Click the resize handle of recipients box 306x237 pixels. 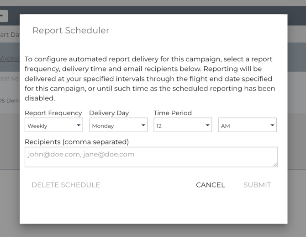(x=275, y=165)
